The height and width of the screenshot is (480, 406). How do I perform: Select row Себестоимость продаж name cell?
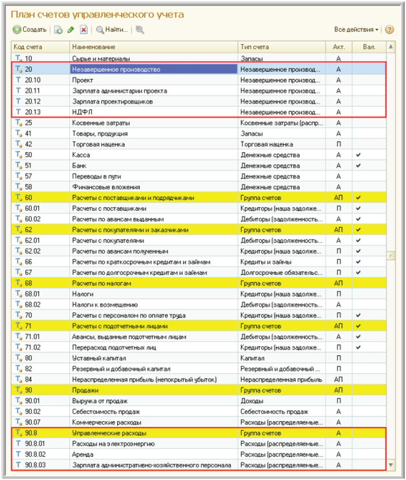(154, 411)
